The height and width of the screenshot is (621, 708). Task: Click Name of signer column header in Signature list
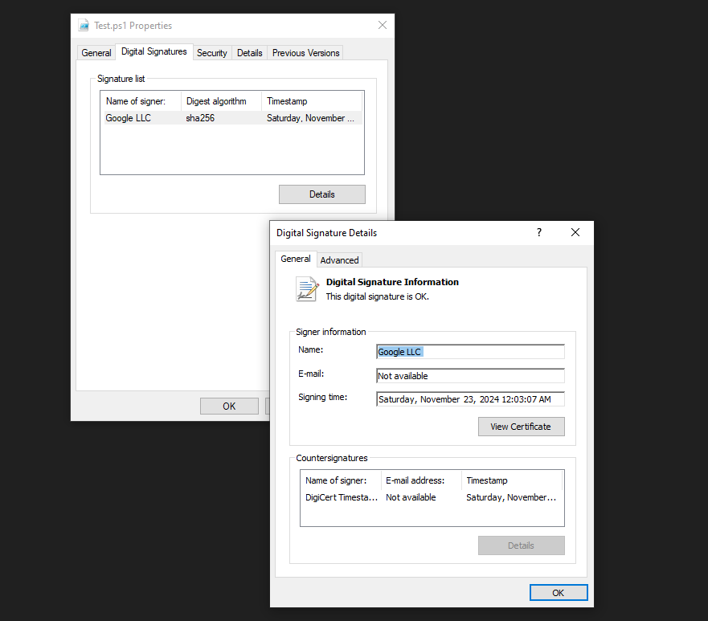click(x=141, y=101)
